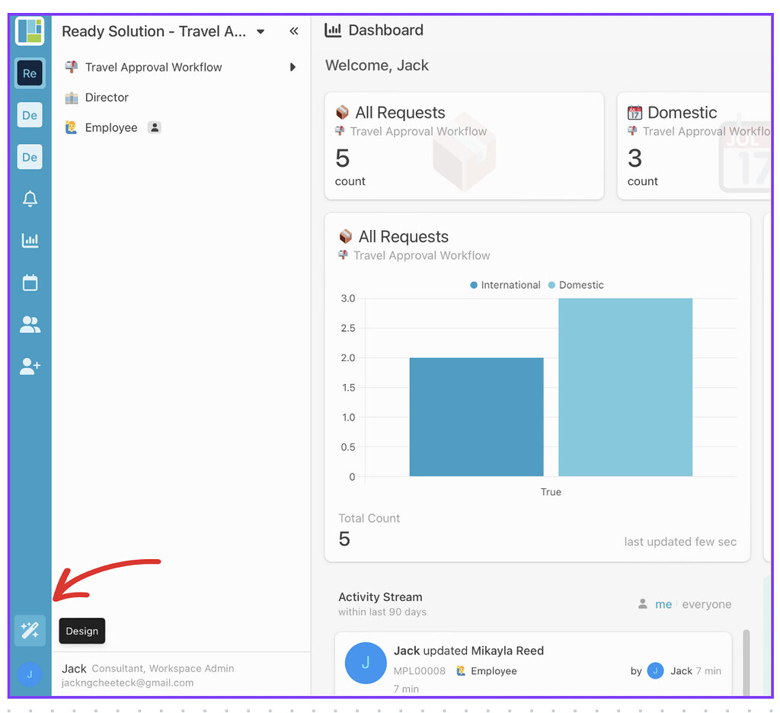Open the analytics bar-chart icon in sidebar

coord(30,240)
